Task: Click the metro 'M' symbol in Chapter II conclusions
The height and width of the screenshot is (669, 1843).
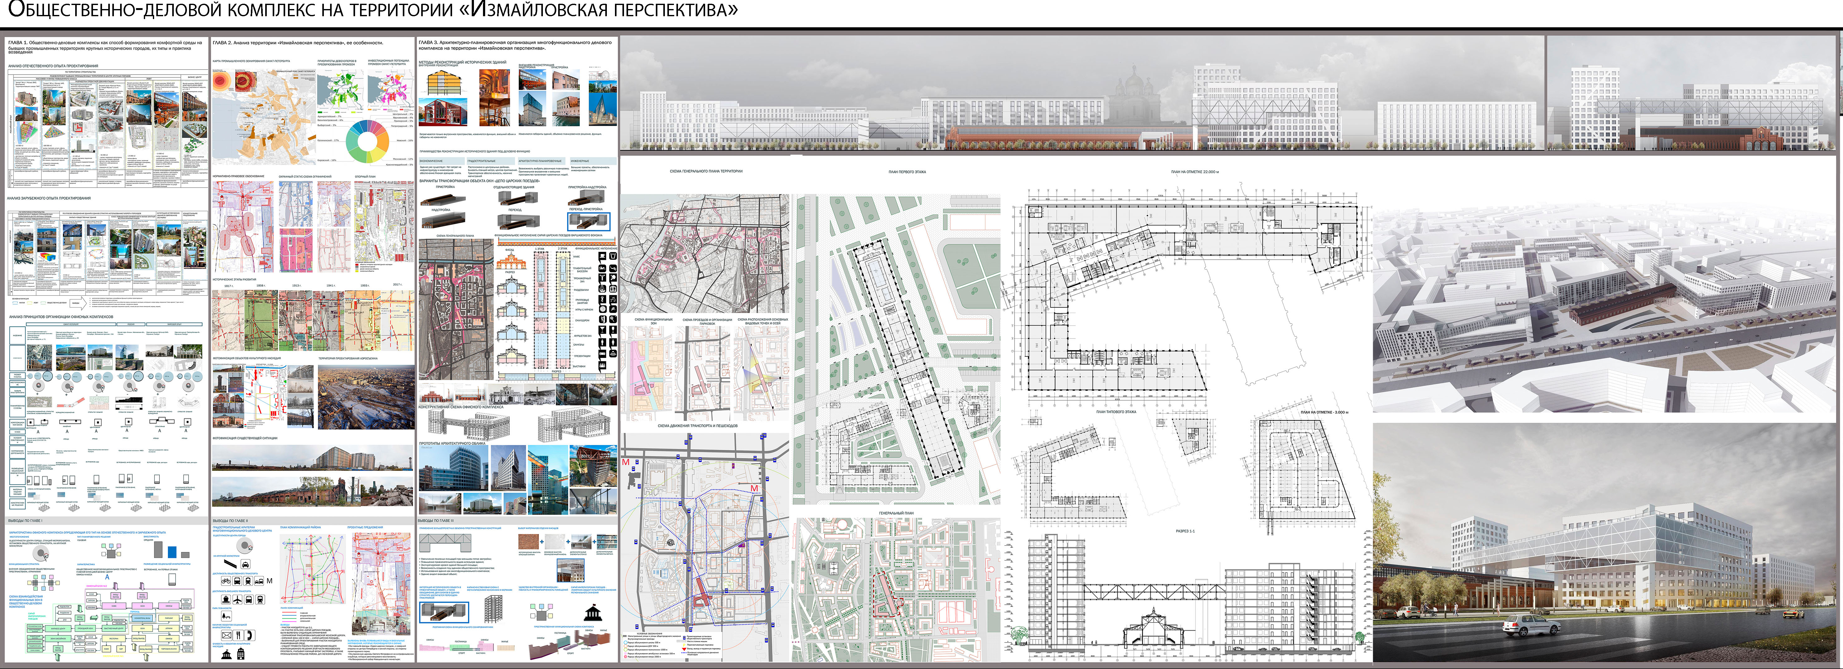Action: 270,581
